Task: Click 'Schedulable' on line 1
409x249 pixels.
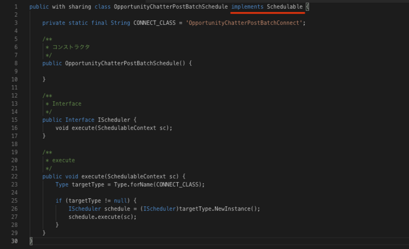Action: coord(285,7)
